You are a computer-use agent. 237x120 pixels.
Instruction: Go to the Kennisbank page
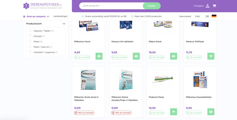[185, 16]
